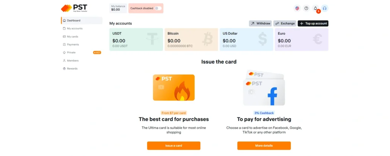Open the language flag selector
Image resolution: width=390 pixels, height=156 pixels.
pos(297,8)
